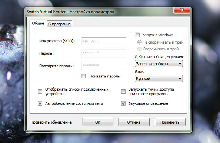Screen dimensions: 220x143
Task: Click the Проверить обновление link
Action: click(x=51, y=122)
